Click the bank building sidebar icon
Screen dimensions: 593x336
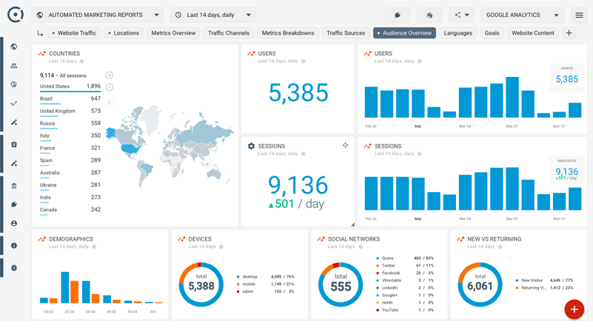click(x=13, y=186)
